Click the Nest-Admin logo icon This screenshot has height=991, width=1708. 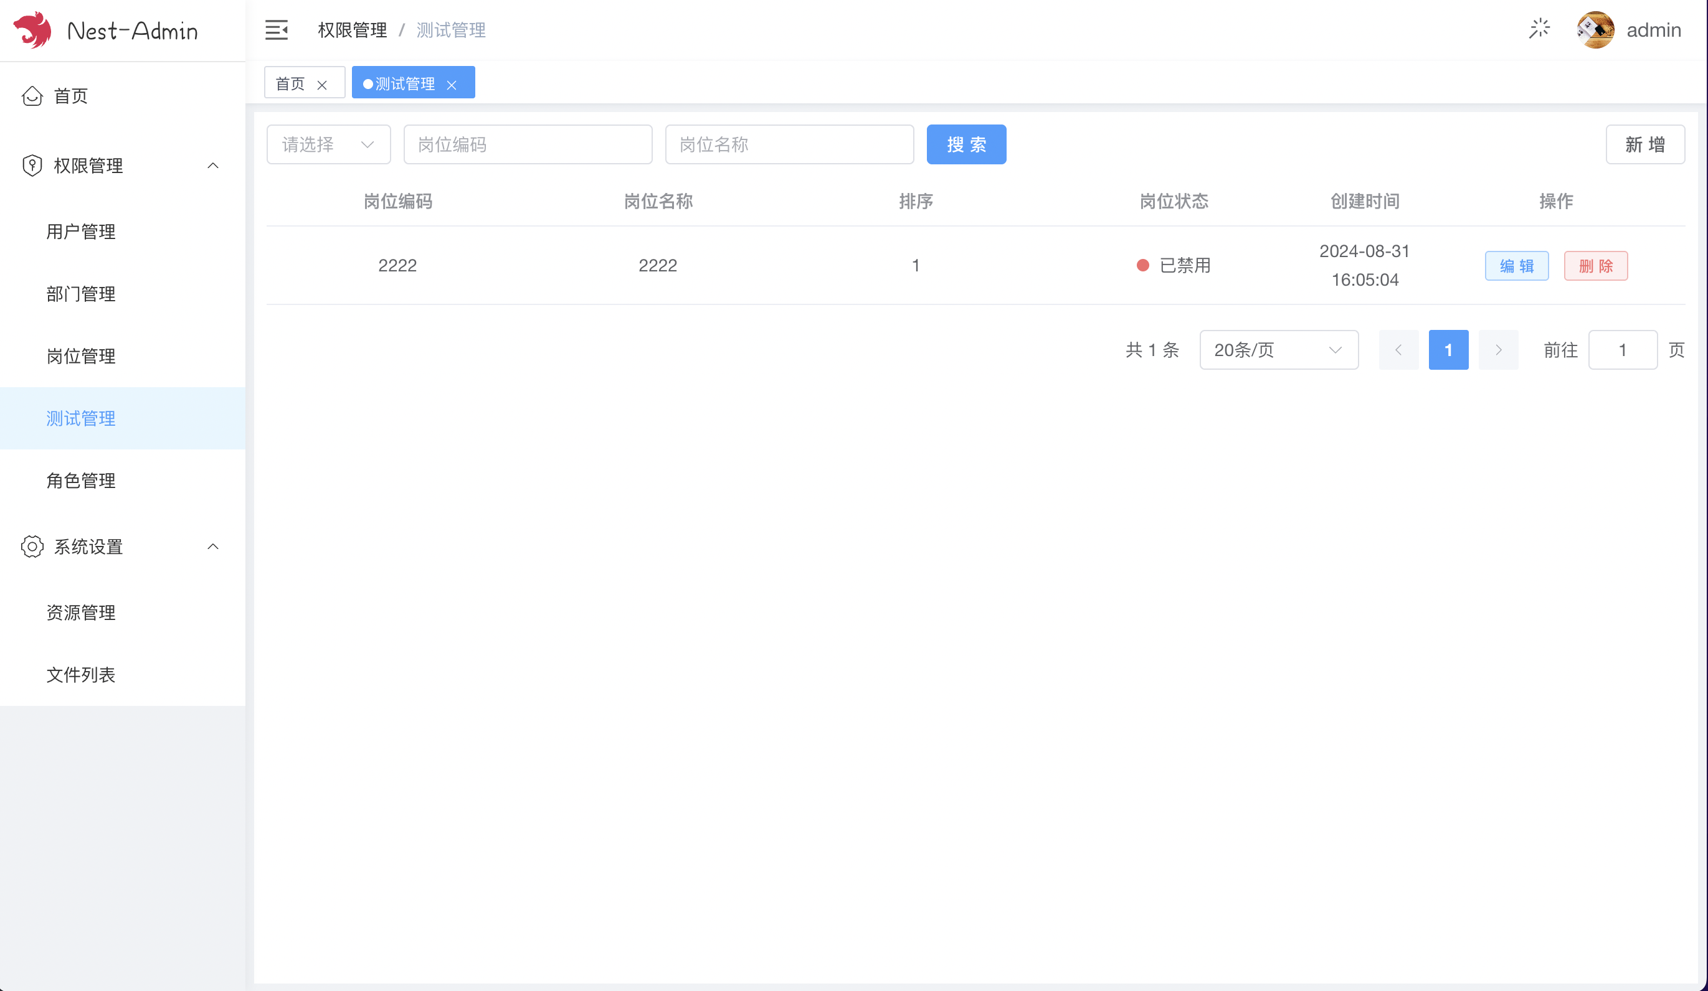(x=32, y=30)
